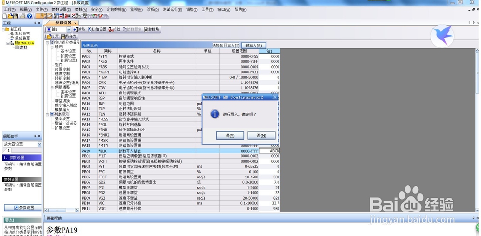481x236 pixels.
Task: Select 增益切换 in the function tree
Action: [62, 101]
